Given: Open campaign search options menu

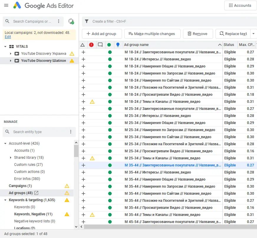Looking at the screenshot, I should (x=59, y=21).
